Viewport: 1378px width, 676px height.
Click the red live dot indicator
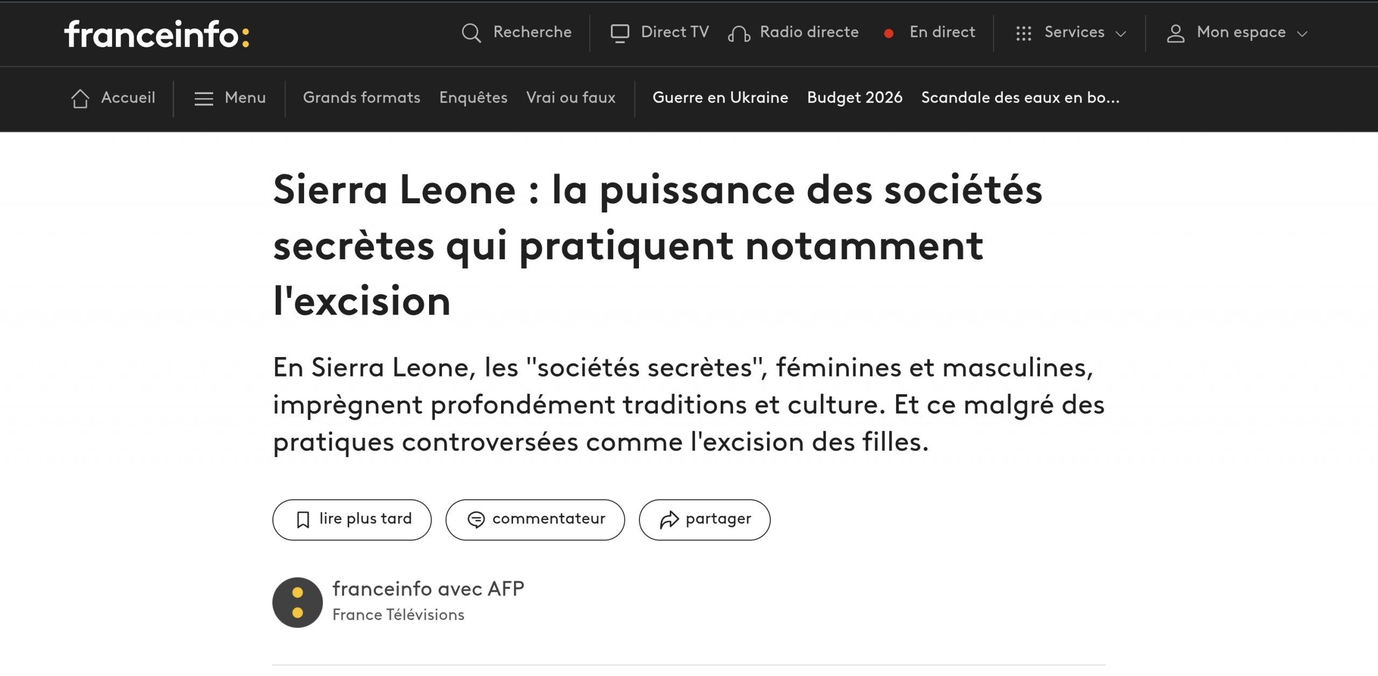coord(889,33)
